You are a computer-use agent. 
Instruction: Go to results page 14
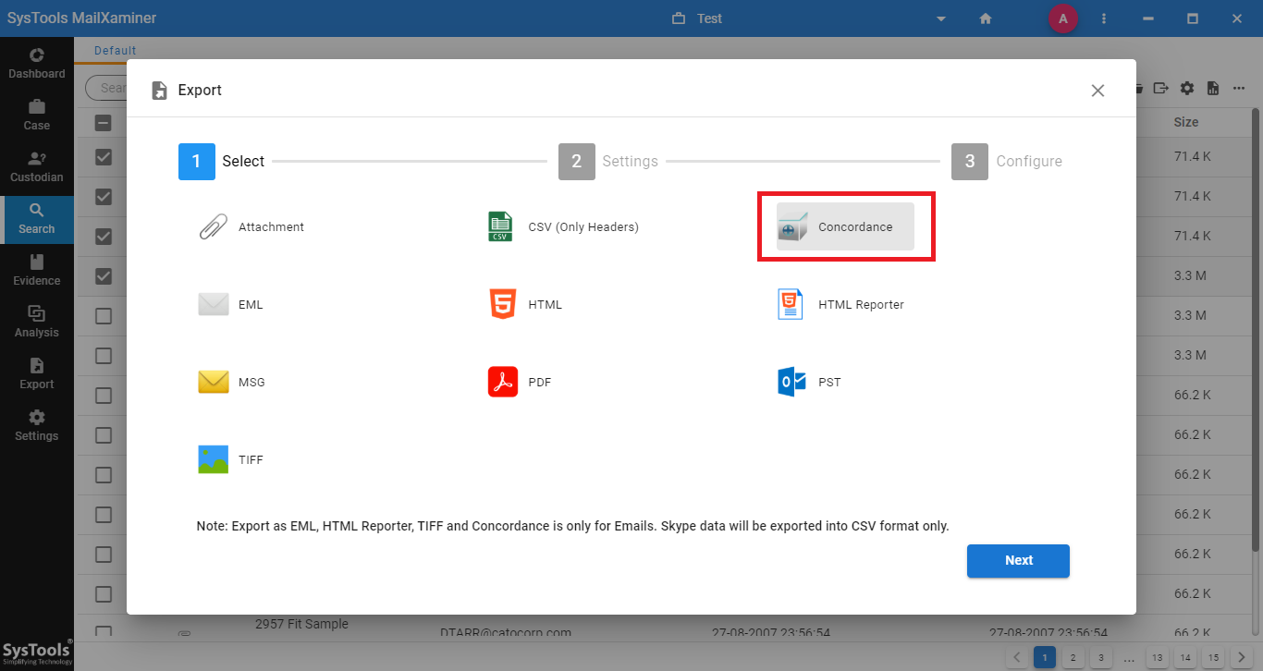pos(1185,657)
